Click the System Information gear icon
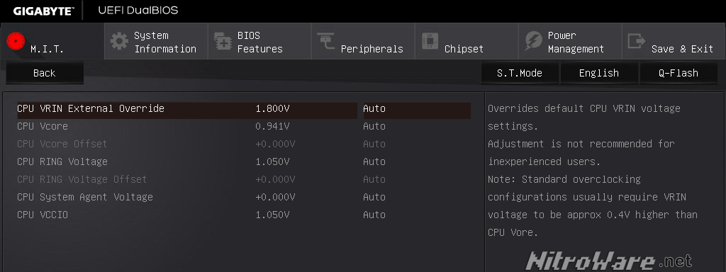Viewport: 726px width, 272px height. [119, 41]
